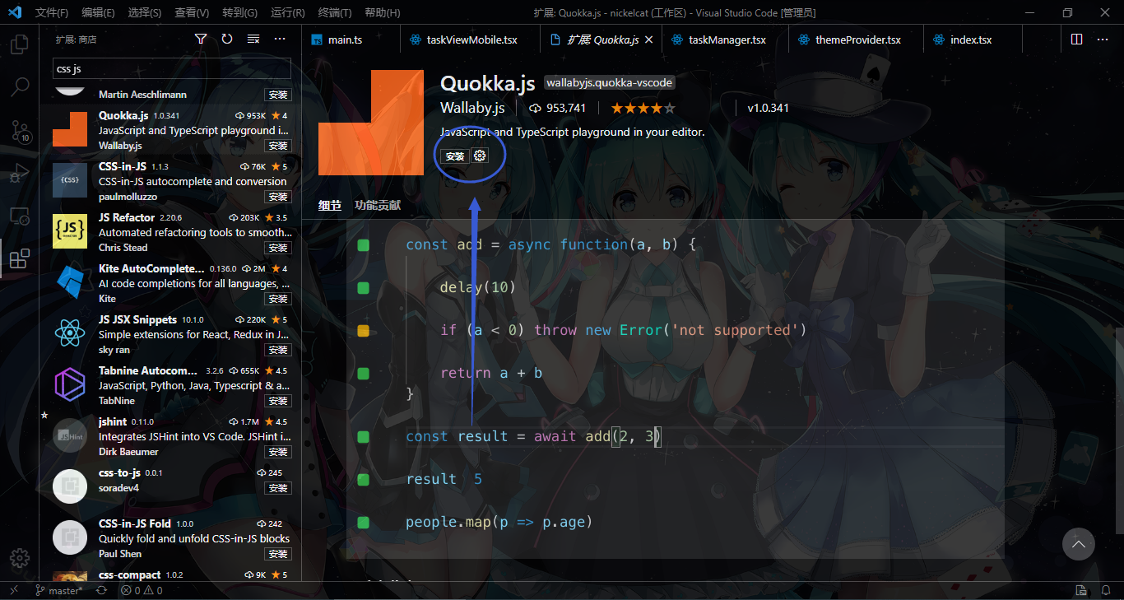Image resolution: width=1124 pixels, height=600 pixels.
Task: Switch to the themeProvider.tsx tab
Action: pyautogui.click(x=856, y=40)
